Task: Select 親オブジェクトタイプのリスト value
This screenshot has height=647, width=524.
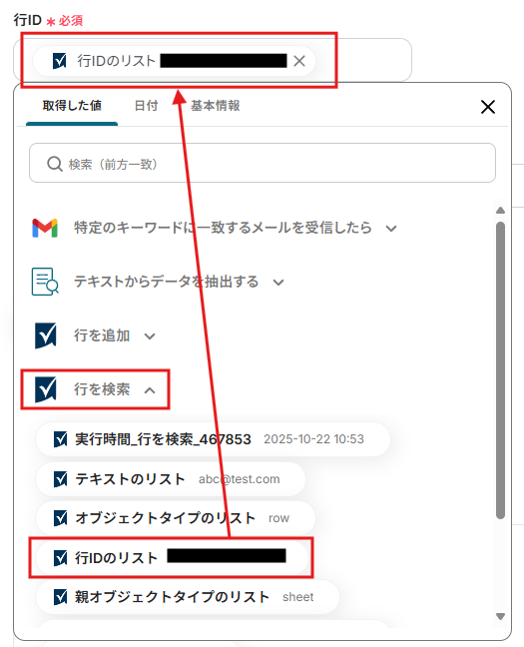Action: tap(188, 597)
